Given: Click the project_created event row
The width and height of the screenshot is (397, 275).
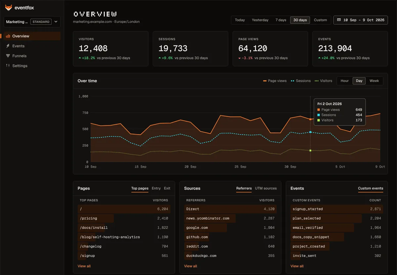Looking at the screenshot, I should [337, 246].
